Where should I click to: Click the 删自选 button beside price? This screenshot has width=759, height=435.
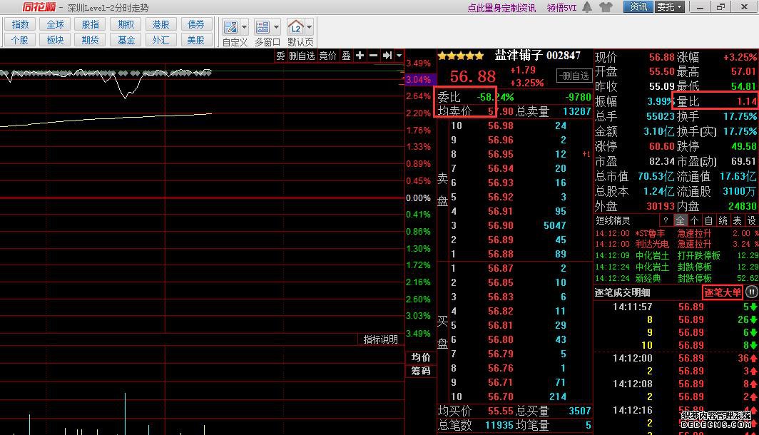tap(574, 76)
